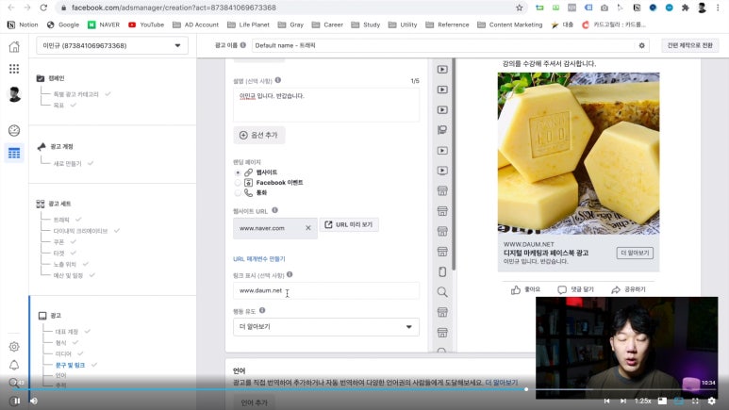The image size is (729, 410).
Task: Open the account overview gauge icon
Action: point(14,131)
